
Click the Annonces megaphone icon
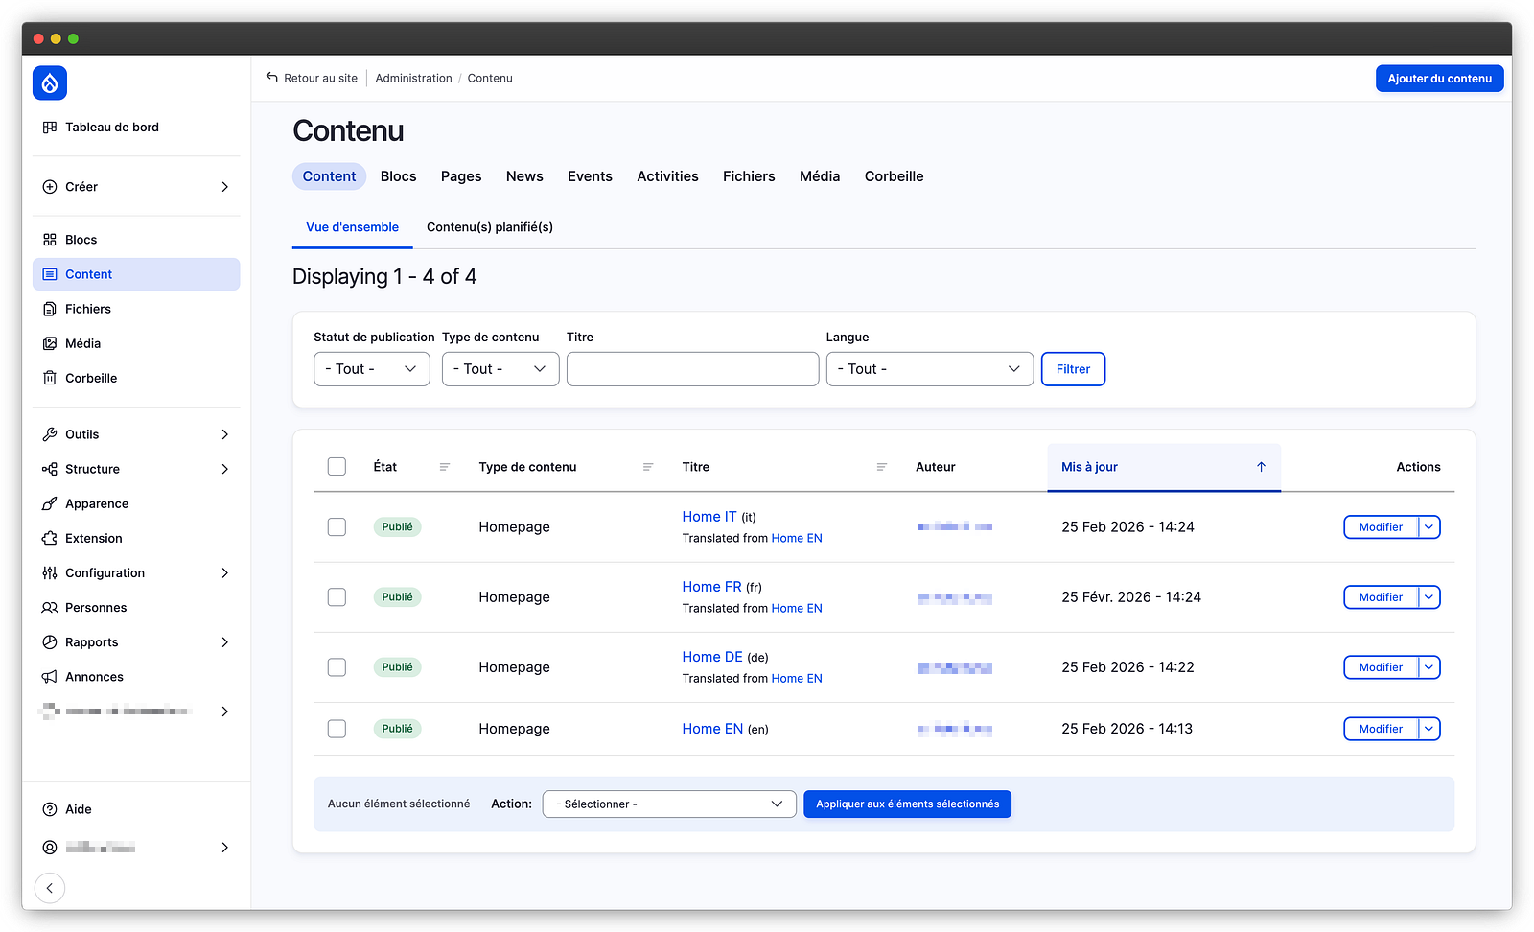(50, 677)
